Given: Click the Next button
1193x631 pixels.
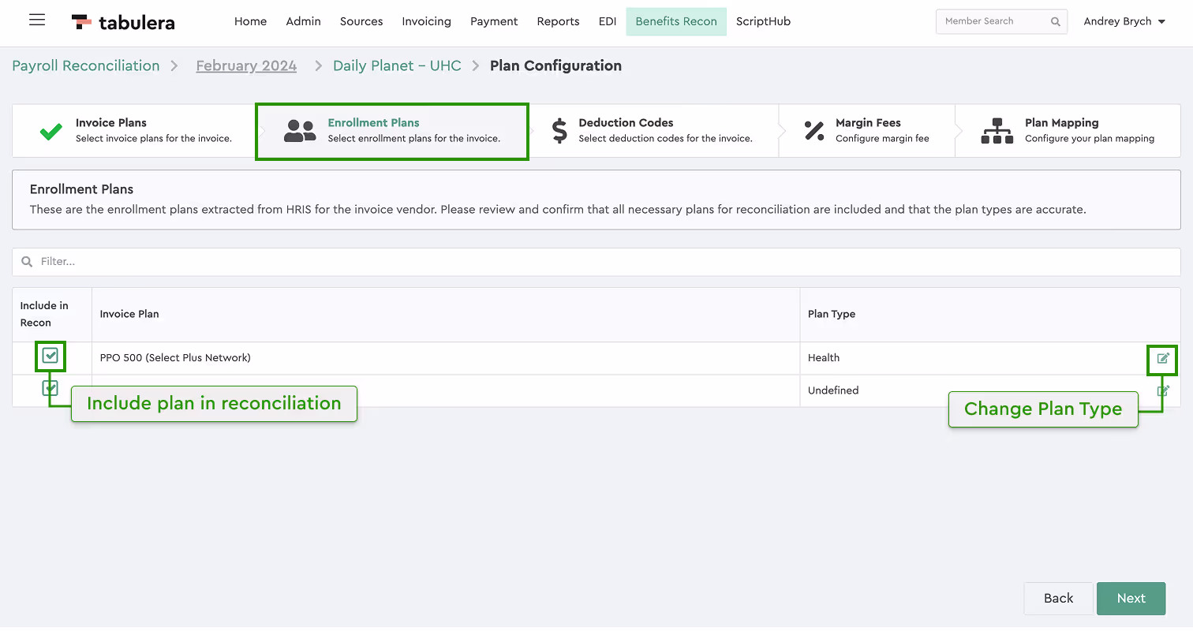Looking at the screenshot, I should coord(1131,599).
